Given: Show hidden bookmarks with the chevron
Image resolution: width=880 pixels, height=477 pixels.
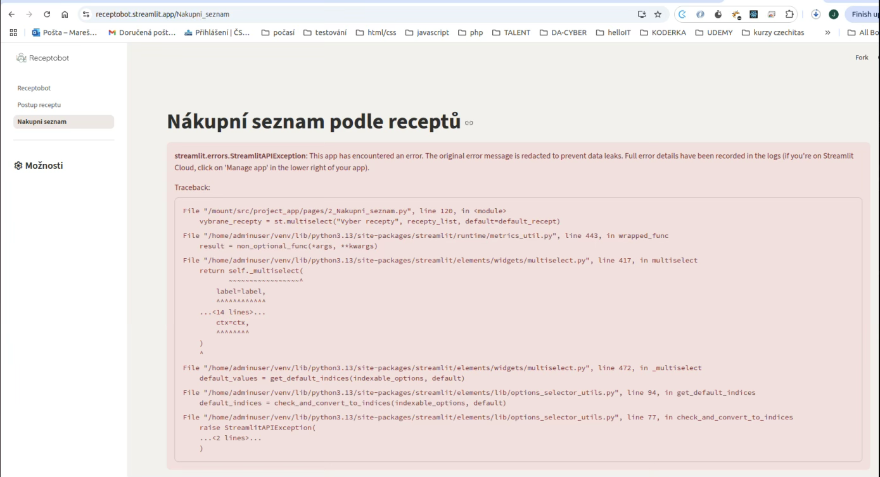Looking at the screenshot, I should 827,32.
